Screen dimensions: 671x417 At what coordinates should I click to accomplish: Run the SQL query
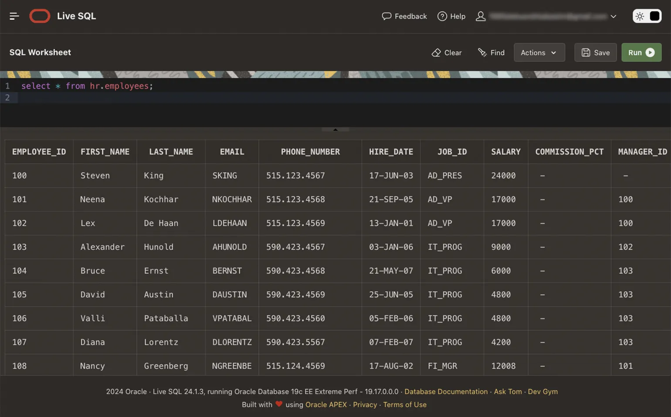pyautogui.click(x=641, y=52)
